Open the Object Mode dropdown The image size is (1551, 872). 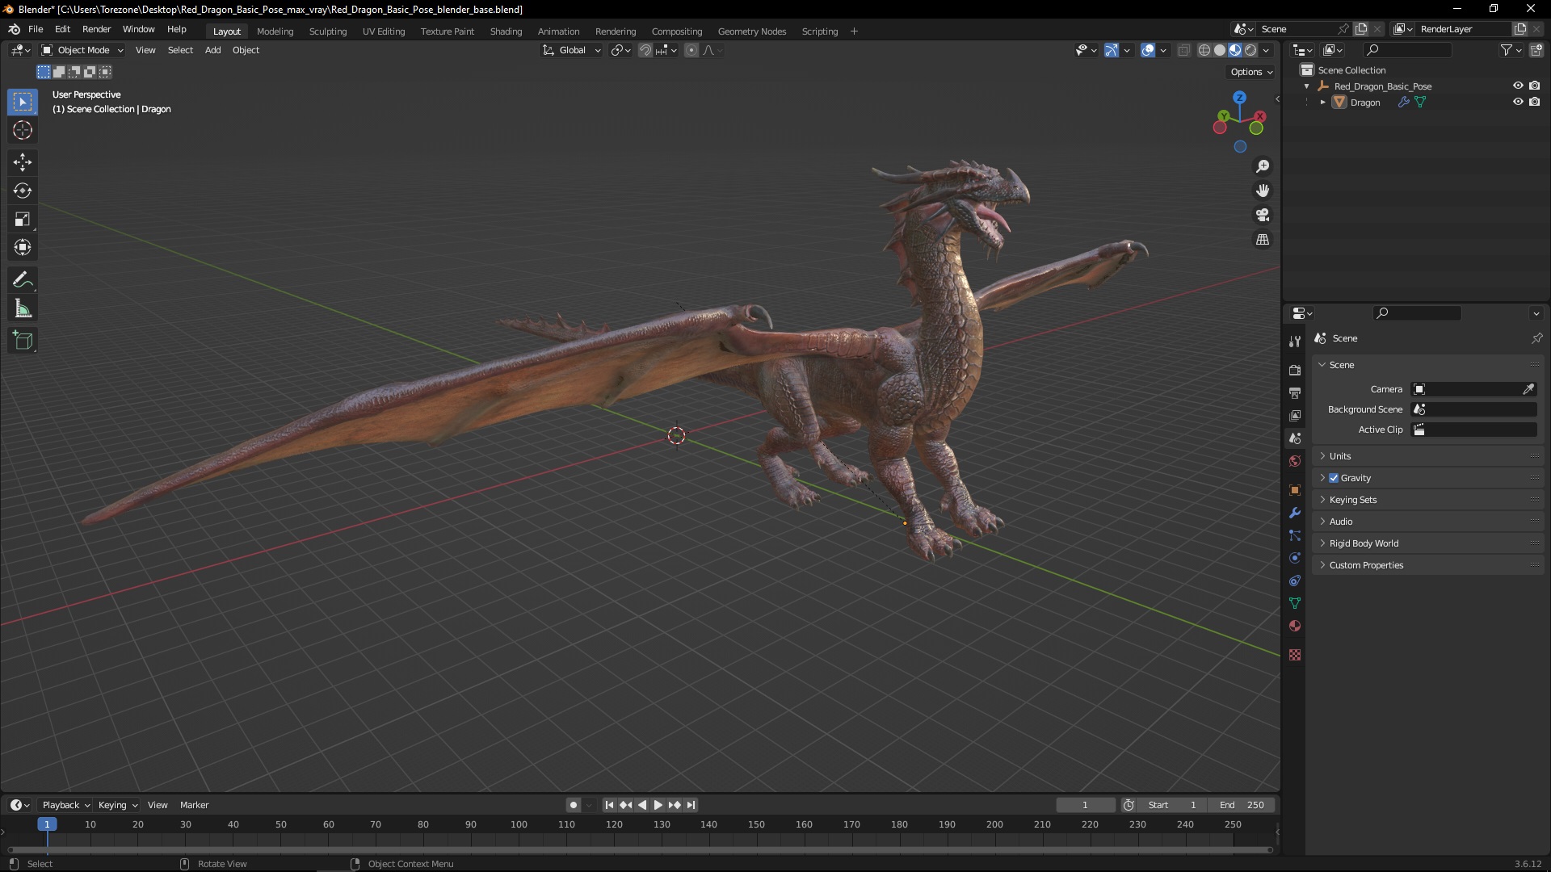pos(82,50)
